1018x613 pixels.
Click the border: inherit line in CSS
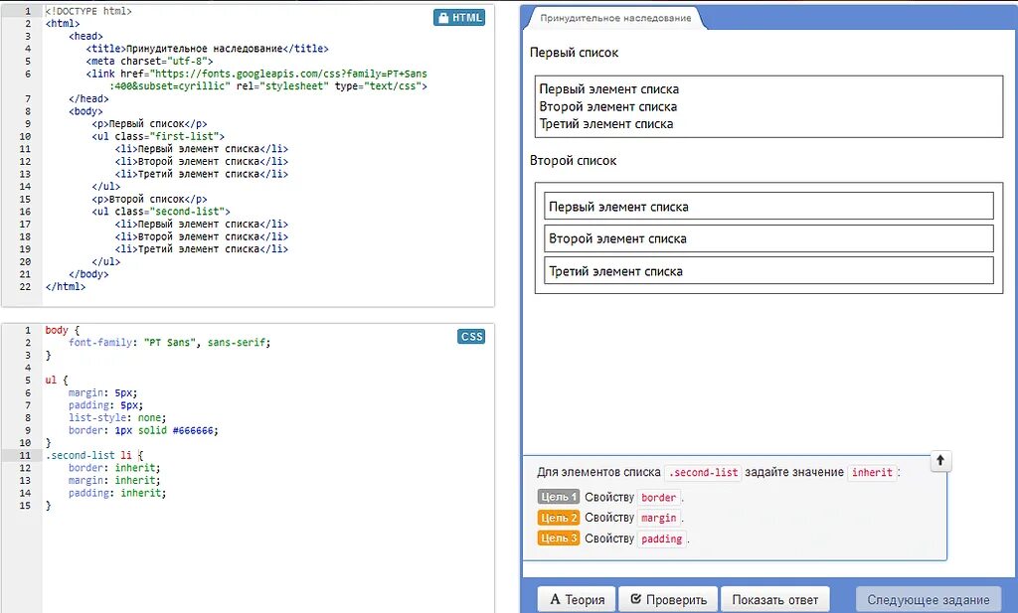[114, 468]
